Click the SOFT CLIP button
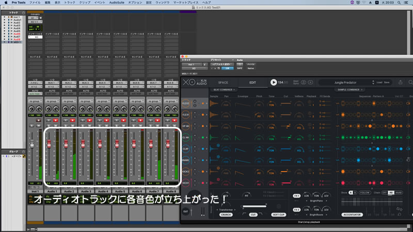The width and height of the screenshot is (413, 232). click(278, 214)
